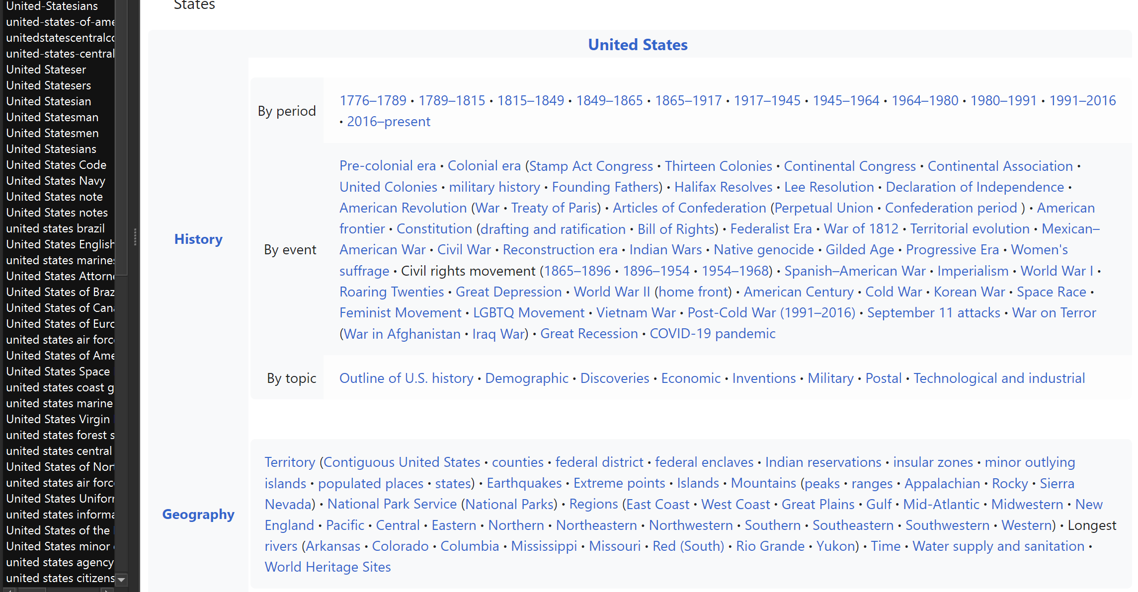The width and height of the screenshot is (1138, 592).
Task: Click the panel splitter grip handle
Action: tap(135, 237)
